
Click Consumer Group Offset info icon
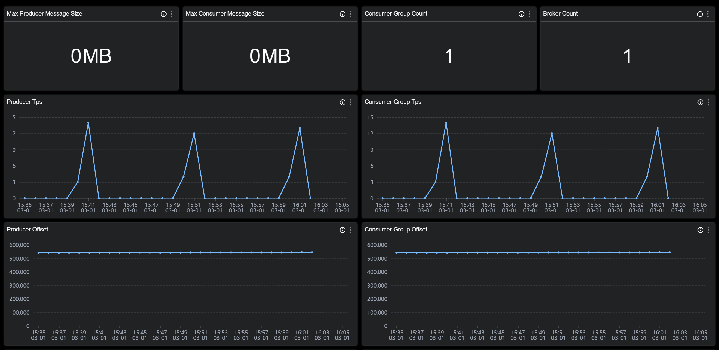click(700, 230)
